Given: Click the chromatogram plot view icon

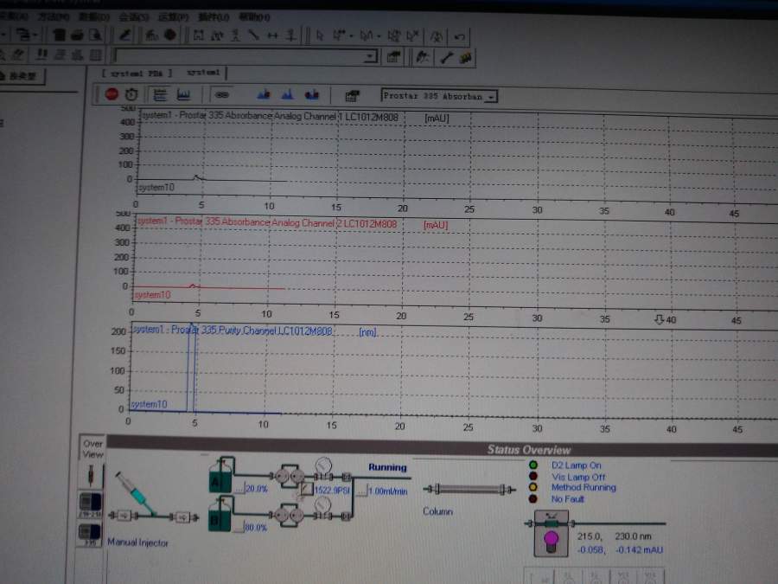Looking at the screenshot, I should pyautogui.click(x=183, y=94).
